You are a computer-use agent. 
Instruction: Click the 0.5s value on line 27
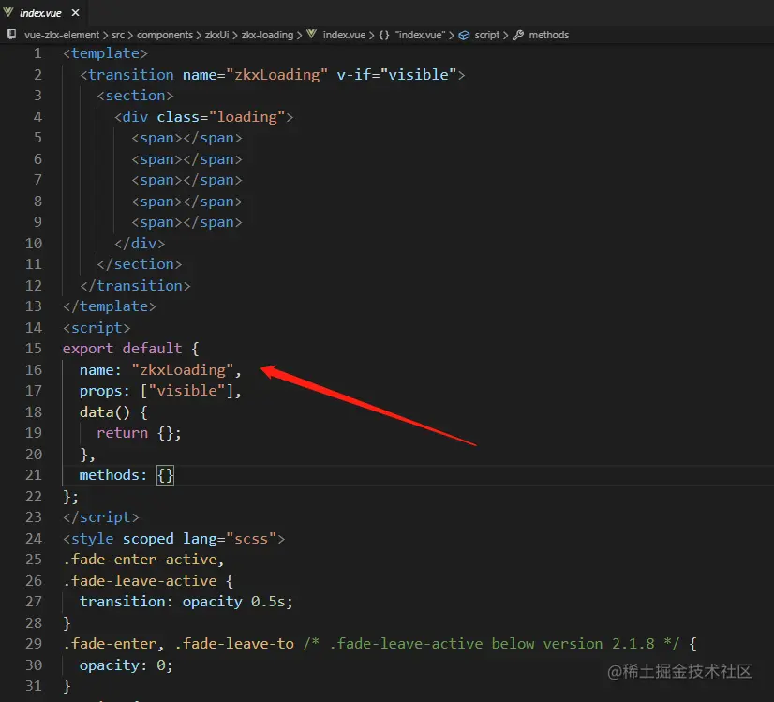pos(268,602)
